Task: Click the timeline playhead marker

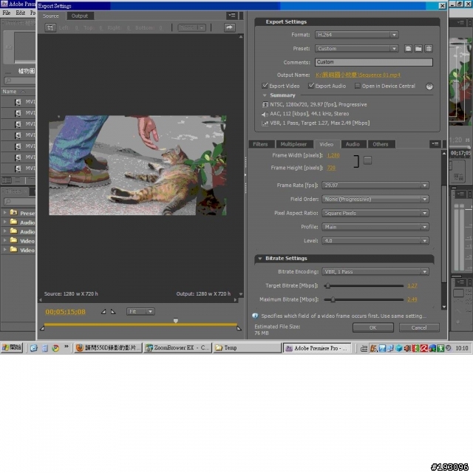Action: tap(176, 320)
